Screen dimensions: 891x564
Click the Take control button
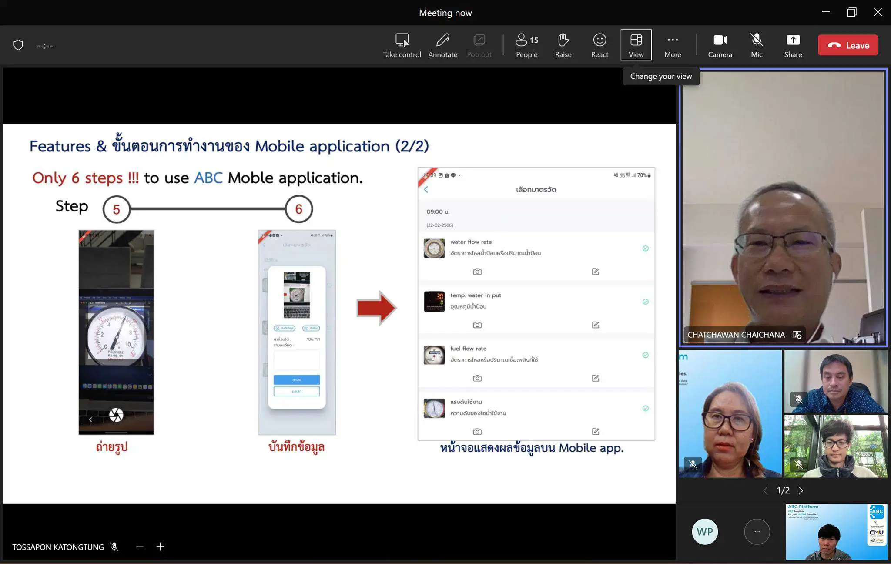click(x=402, y=45)
